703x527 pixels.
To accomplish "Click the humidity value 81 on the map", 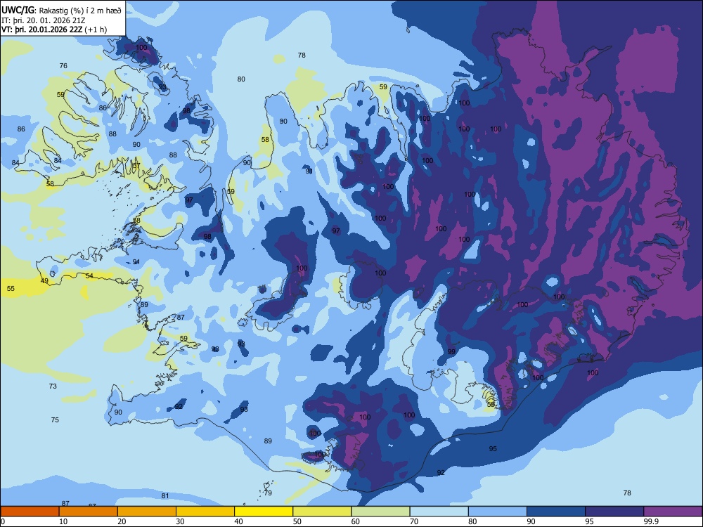I will (x=165, y=495).
